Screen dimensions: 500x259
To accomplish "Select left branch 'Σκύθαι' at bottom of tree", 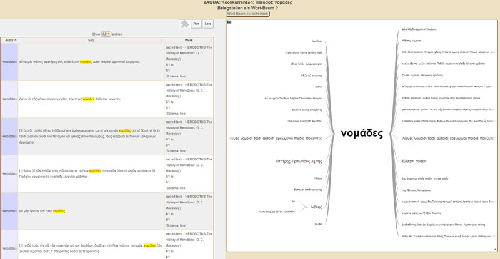I will (x=318, y=224).
